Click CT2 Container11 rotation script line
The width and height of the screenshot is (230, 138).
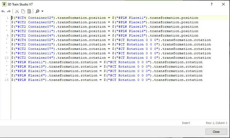click(111, 53)
